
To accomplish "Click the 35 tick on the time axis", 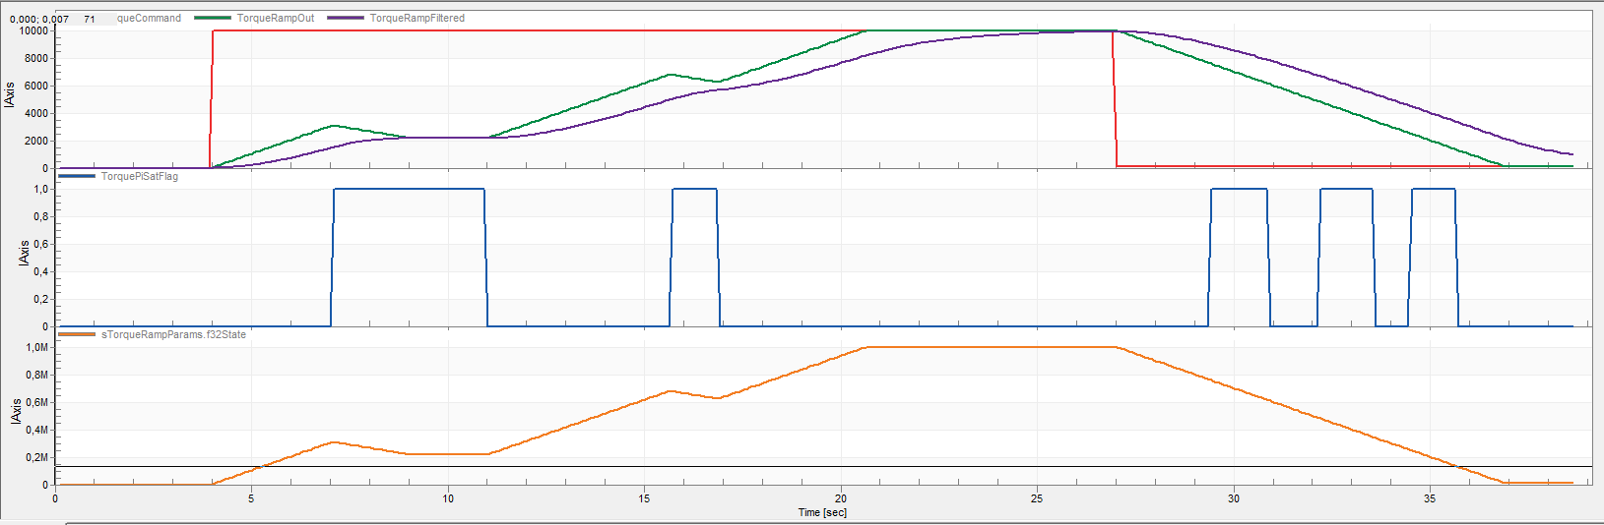I will [x=1430, y=499].
